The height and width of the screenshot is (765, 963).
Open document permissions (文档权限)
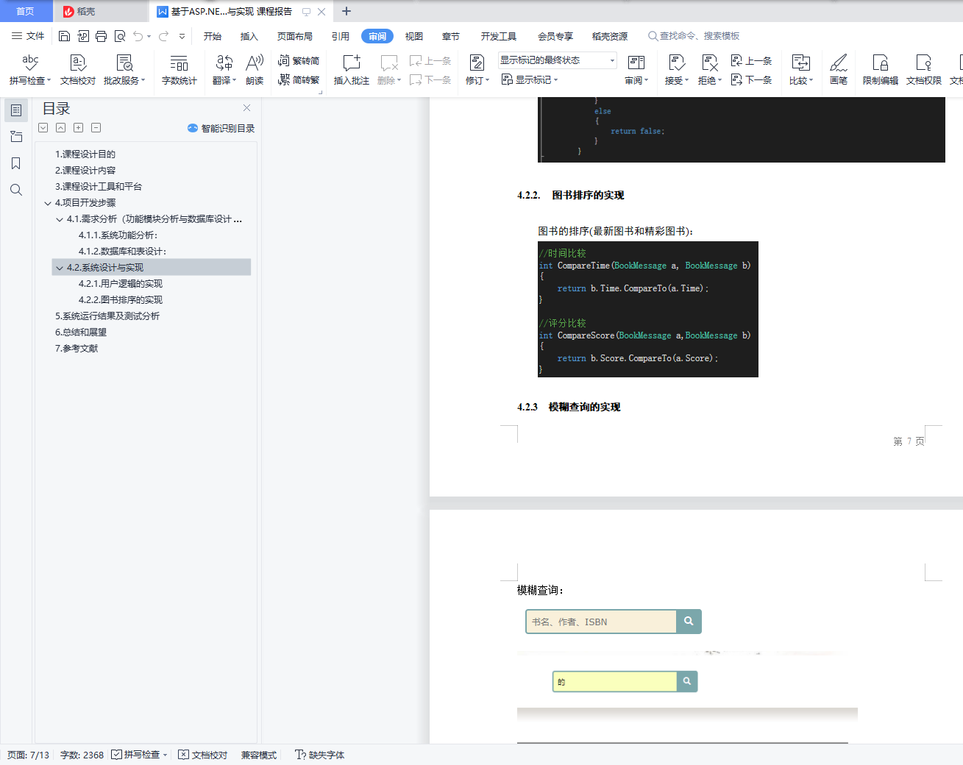[924, 70]
